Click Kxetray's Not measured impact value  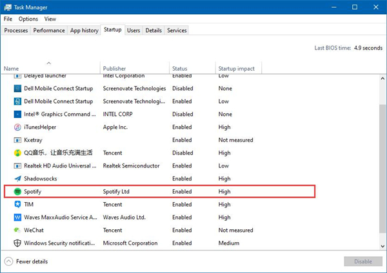tap(235, 140)
